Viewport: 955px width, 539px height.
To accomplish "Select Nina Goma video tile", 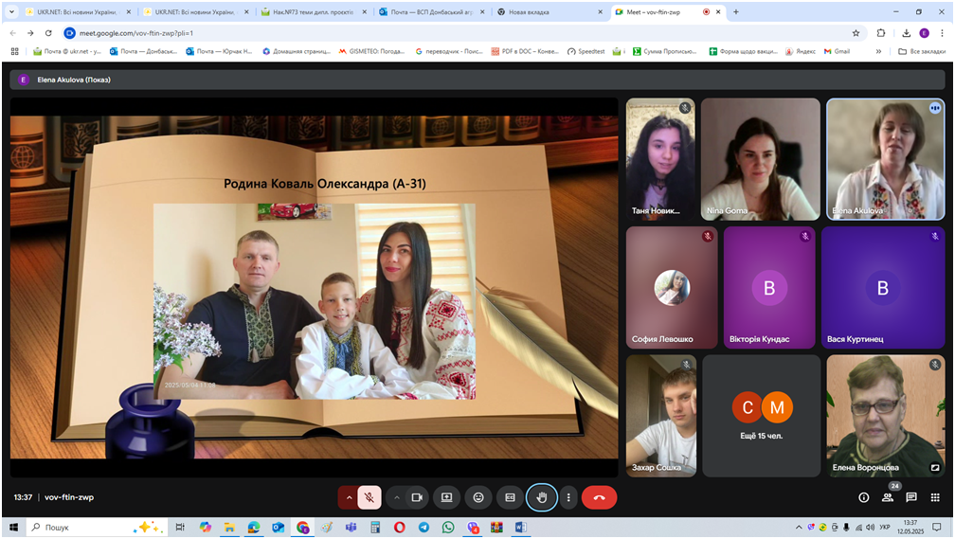I will (760, 159).
